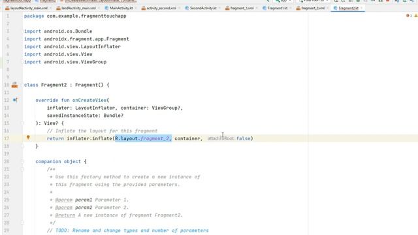418x235 pixels.
Task: Open the fragment_1.xml tab
Action: [x=242, y=8]
